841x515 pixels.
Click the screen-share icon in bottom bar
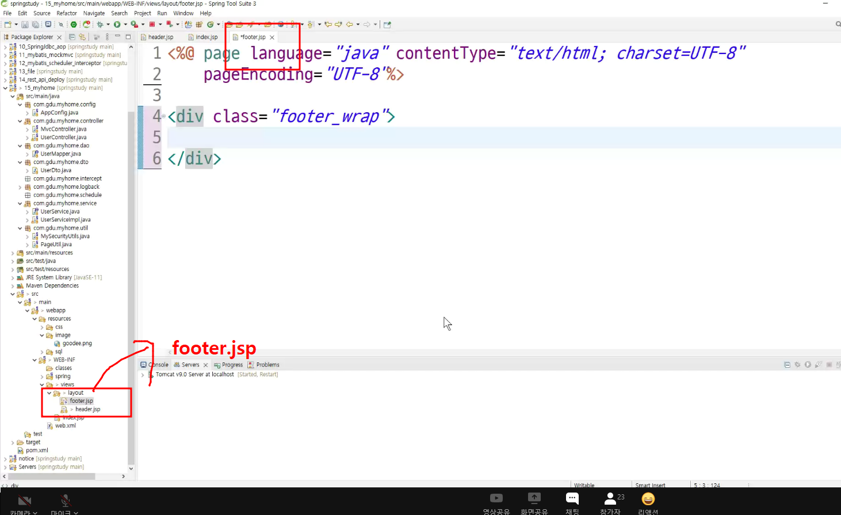pos(534,498)
